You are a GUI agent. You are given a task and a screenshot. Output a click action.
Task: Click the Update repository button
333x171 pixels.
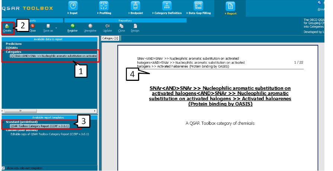point(108,28)
